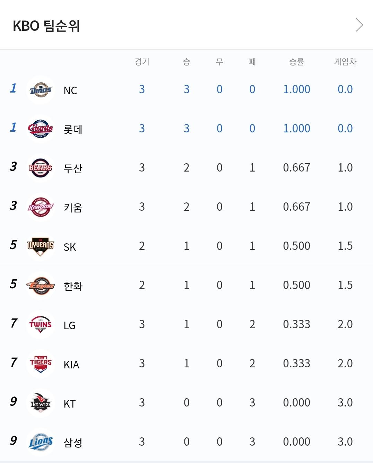Viewport: 373px width, 463px height.
Task: Select the 경기 column header
Action: coord(142,62)
